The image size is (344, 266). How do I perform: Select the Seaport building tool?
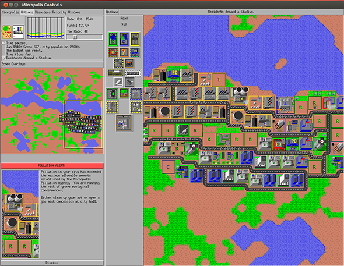point(136,94)
